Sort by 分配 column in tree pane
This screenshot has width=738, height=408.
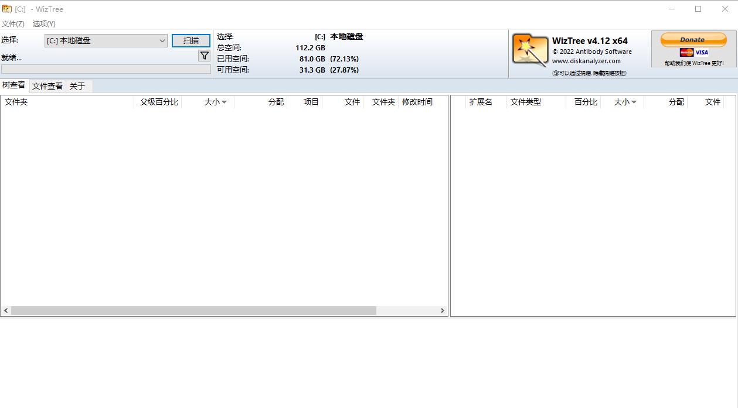261,102
